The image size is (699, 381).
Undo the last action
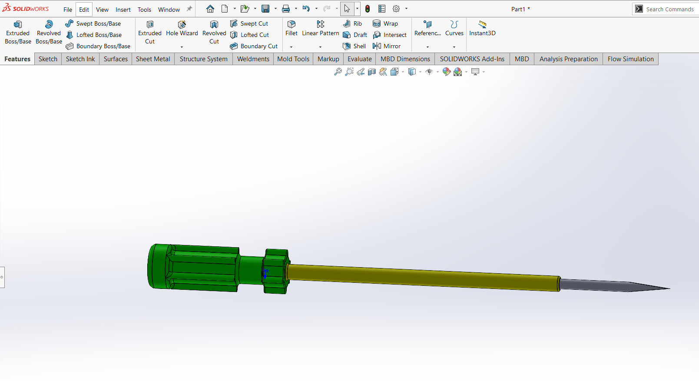pos(306,9)
